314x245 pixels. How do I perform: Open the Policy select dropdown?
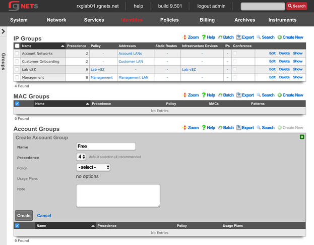coord(93,167)
